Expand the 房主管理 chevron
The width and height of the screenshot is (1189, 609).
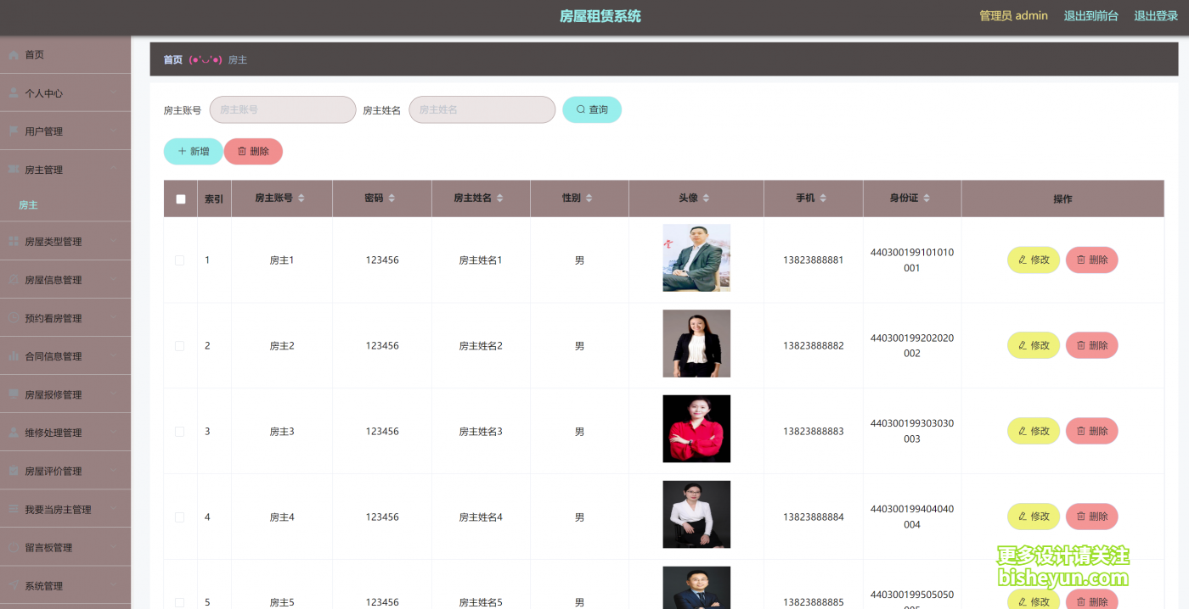tap(114, 170)
